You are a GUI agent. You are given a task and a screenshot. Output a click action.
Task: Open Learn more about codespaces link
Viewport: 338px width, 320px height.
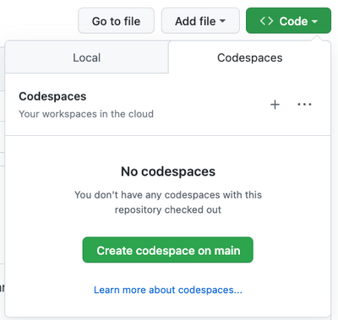pos(168,290)
